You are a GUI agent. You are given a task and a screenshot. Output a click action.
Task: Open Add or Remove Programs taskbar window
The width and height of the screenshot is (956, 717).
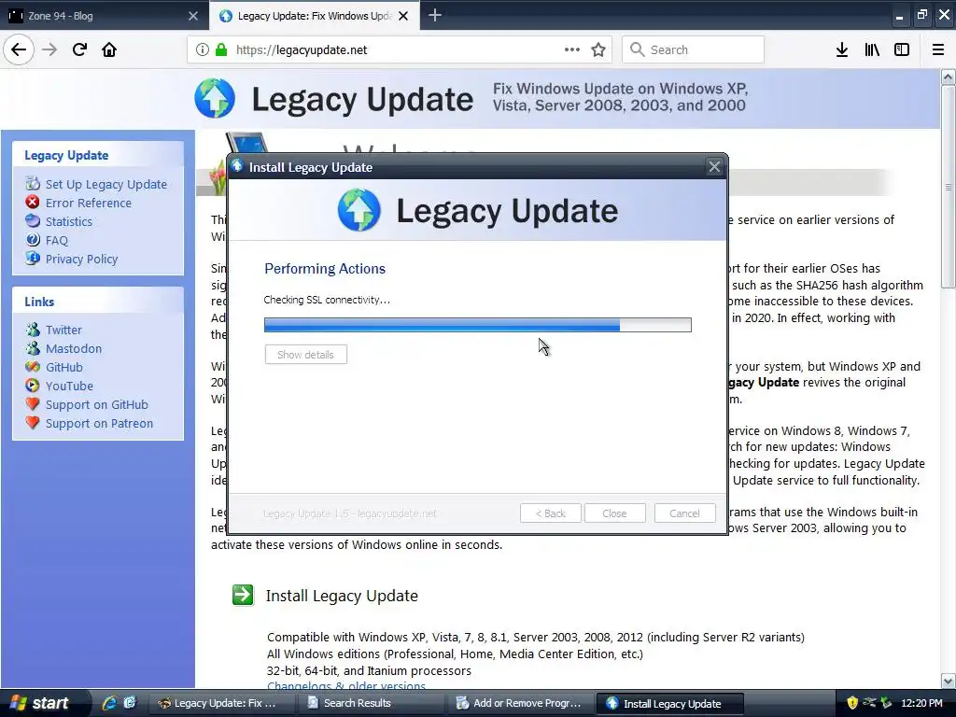coord(520,703)
